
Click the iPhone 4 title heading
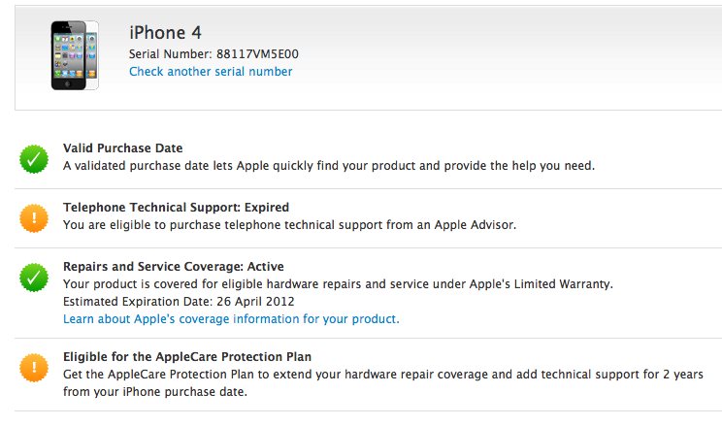click(165, 33)
